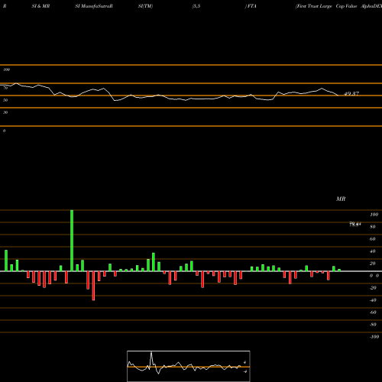Click the RSI axis label 0
Image resolution: width=382 pixels, height=382 pixels.
click(4, 131)
